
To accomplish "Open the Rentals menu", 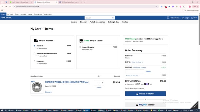I will click(125, 22).
